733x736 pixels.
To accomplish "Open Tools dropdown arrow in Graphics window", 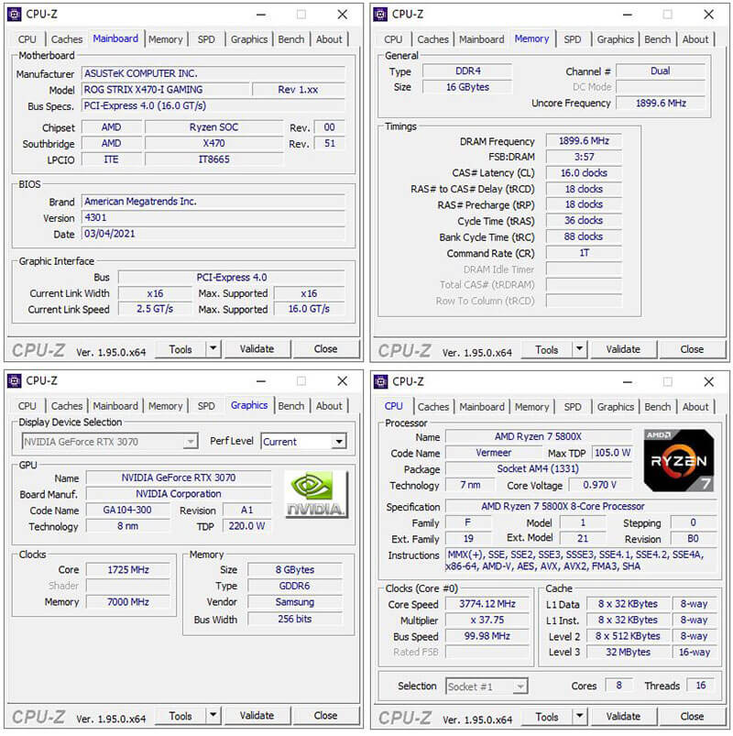I will (x=213, y=715).
